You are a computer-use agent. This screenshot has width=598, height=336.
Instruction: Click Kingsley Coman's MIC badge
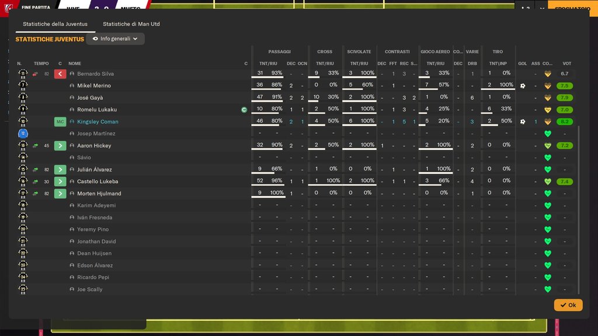60,121
